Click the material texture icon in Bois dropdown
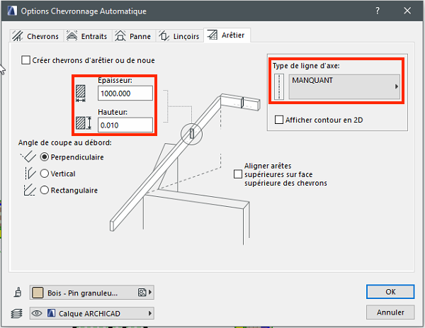Viewport: 425px width, 328px height. tap(142, 292)
